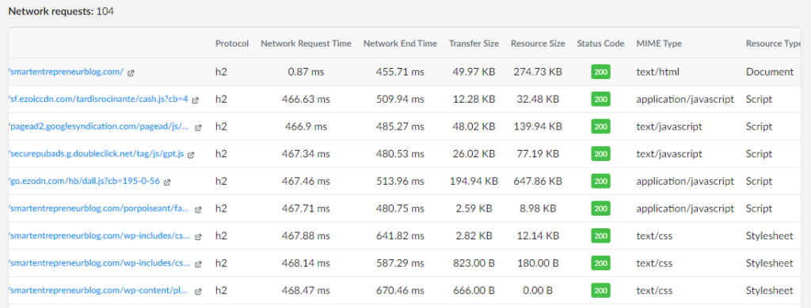Open the sf.ezoiccdn.com cash.js link
The width and height of the screenshot is (811, 308).
tap(98, 99)
